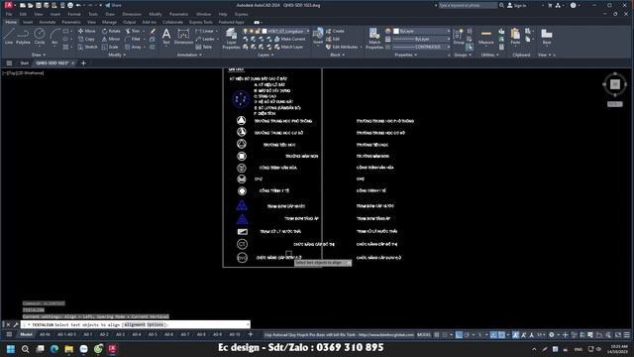Image resolution: width=634 pixels, height=357 pixels.
Task: Activate the Rotate command
Action: (x=111, y=31)
